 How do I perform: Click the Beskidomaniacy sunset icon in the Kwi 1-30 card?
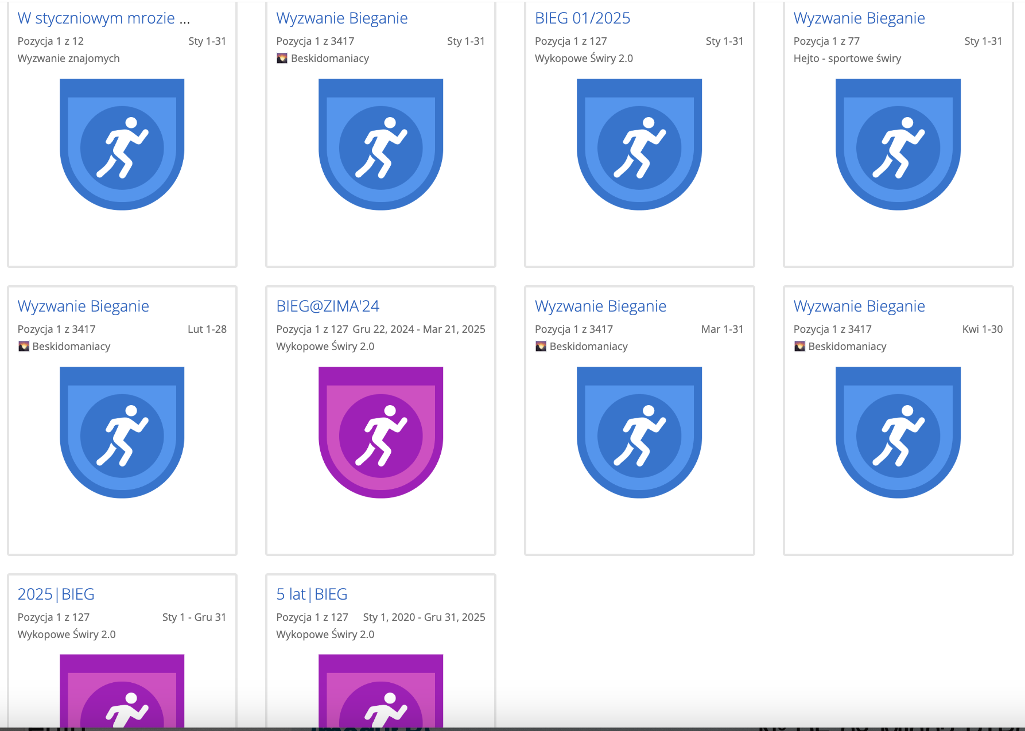[799, 347]
